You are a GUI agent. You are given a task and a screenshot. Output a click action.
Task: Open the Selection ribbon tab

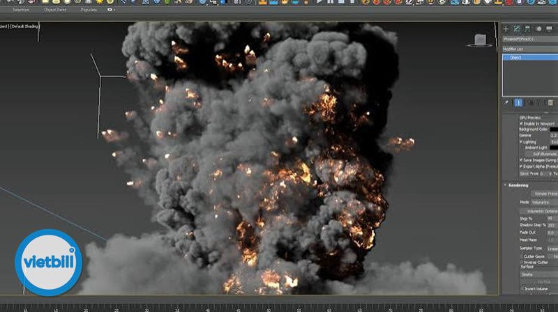pos(21,10)
